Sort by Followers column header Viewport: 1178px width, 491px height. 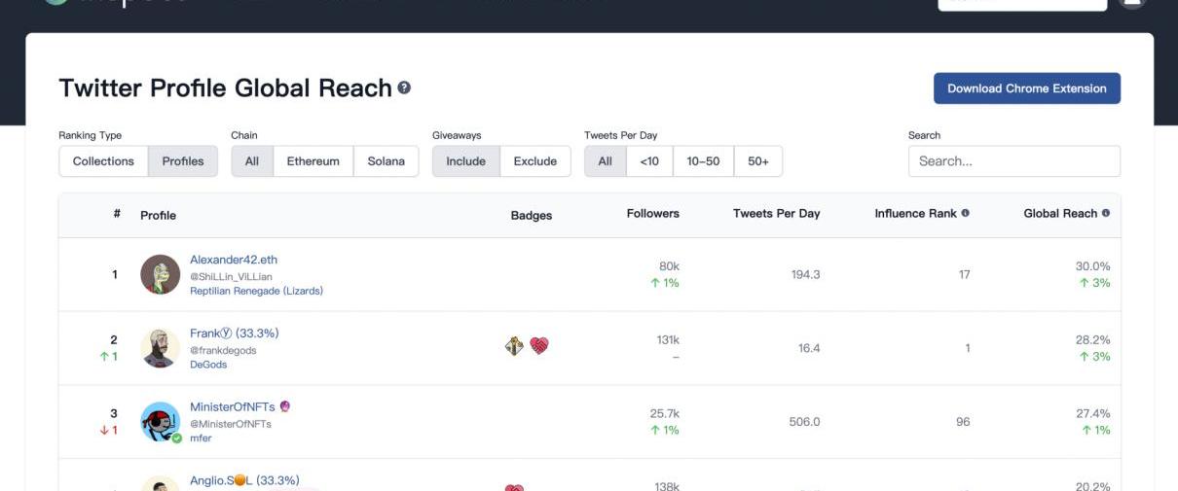click(x=653, y=214)
